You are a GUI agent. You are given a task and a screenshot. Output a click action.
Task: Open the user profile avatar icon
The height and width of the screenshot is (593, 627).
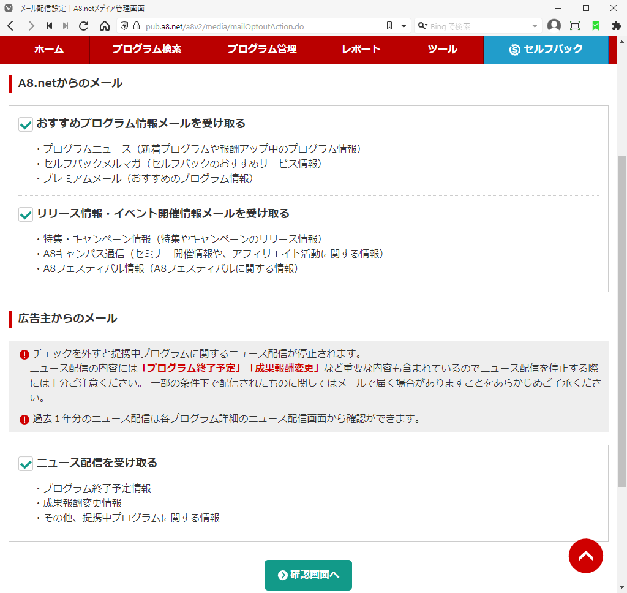tap(554, 26)
